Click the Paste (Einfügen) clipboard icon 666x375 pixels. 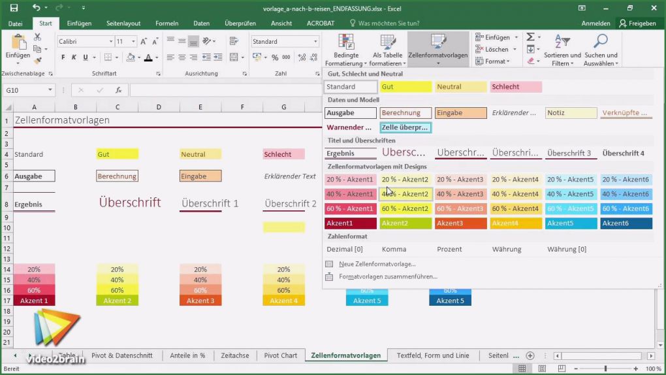pyautogui.click(x=18, y=43)
